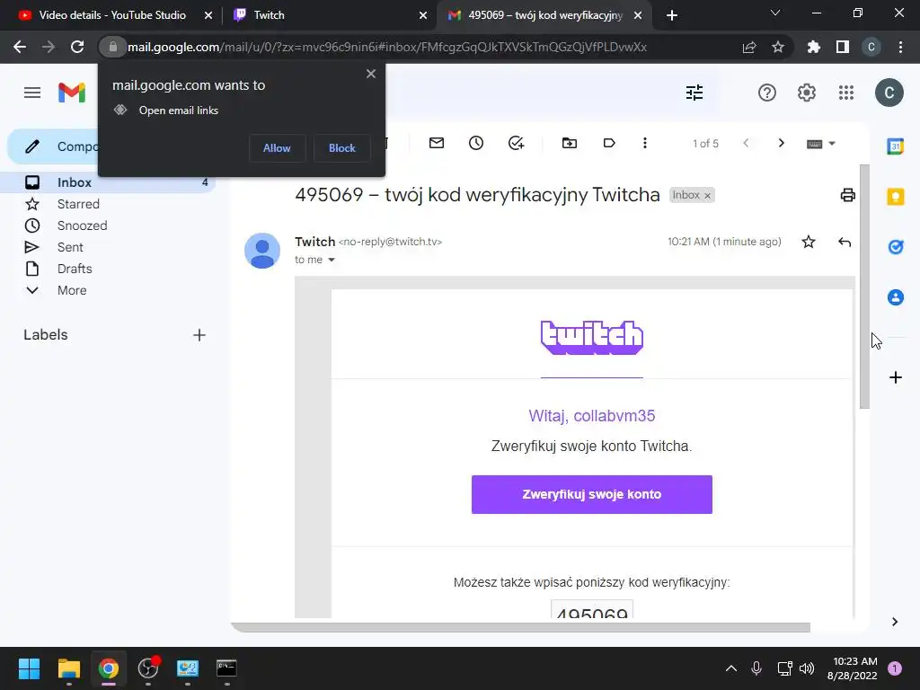Open search options filter icon
Viewport: 920px width, 690px height.
[694, 93]
